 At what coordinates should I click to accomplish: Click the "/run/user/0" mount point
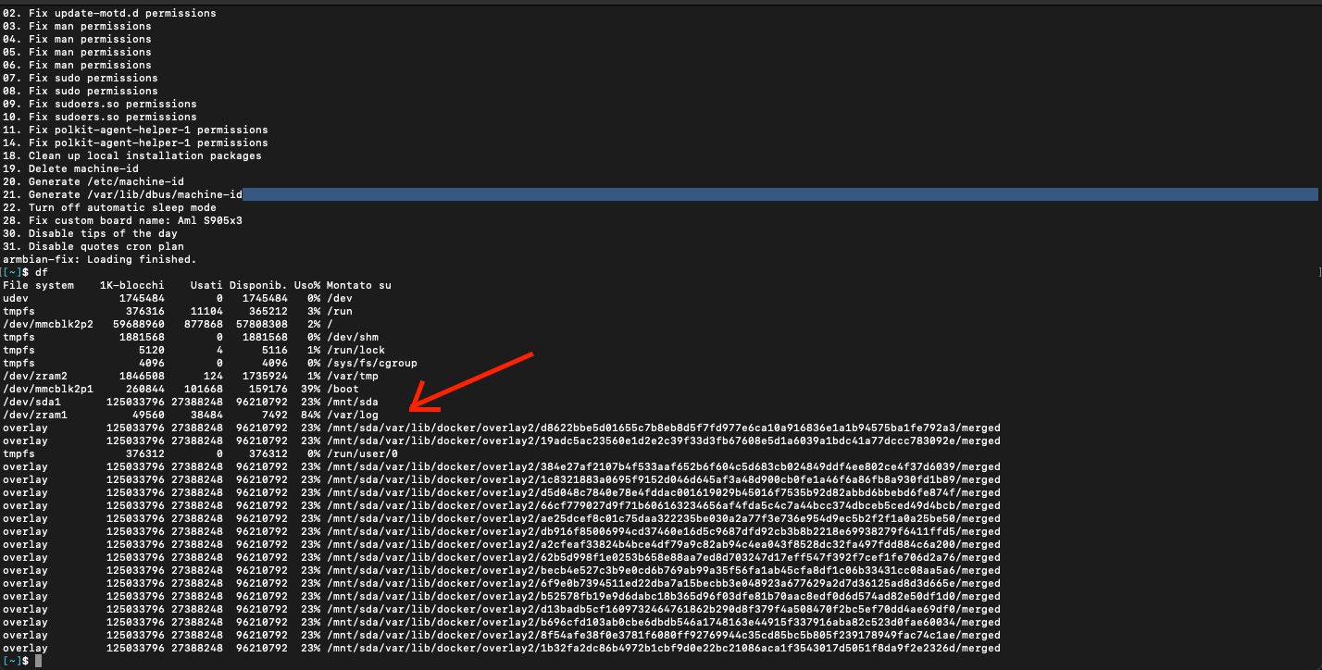point(362,453)
